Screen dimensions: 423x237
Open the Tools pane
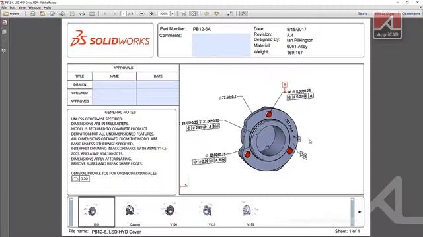click(x=363, y=13)
